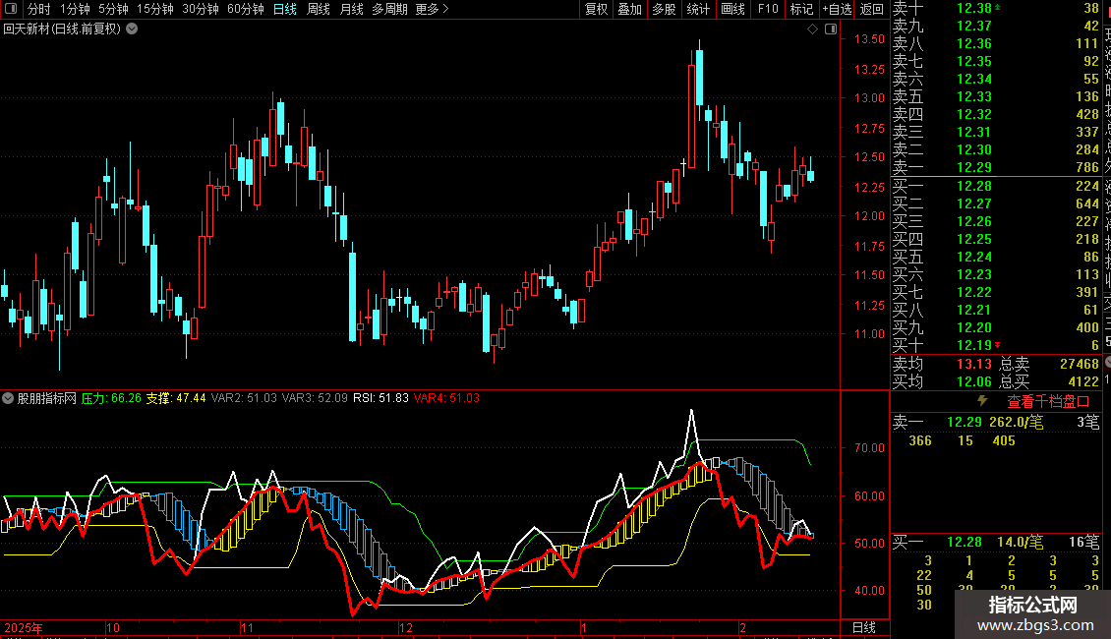Open the 多周期 multi-period view
The height and width of the screenshot is (639, 1111).
[x=389, y=9]
